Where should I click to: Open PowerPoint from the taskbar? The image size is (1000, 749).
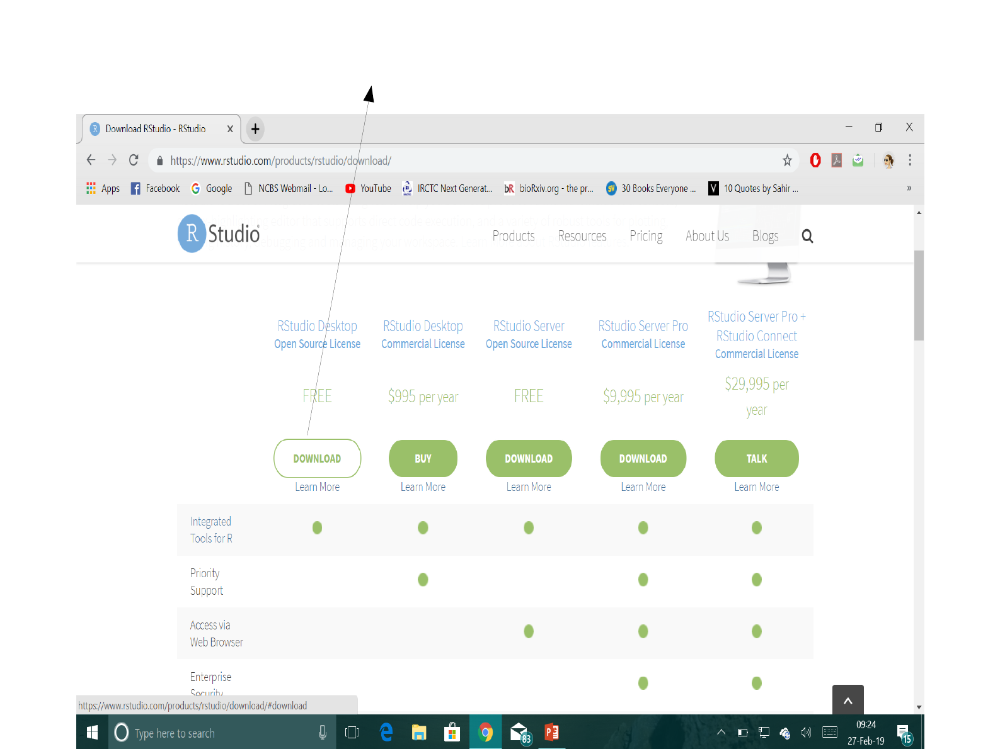tap(551, 732)
